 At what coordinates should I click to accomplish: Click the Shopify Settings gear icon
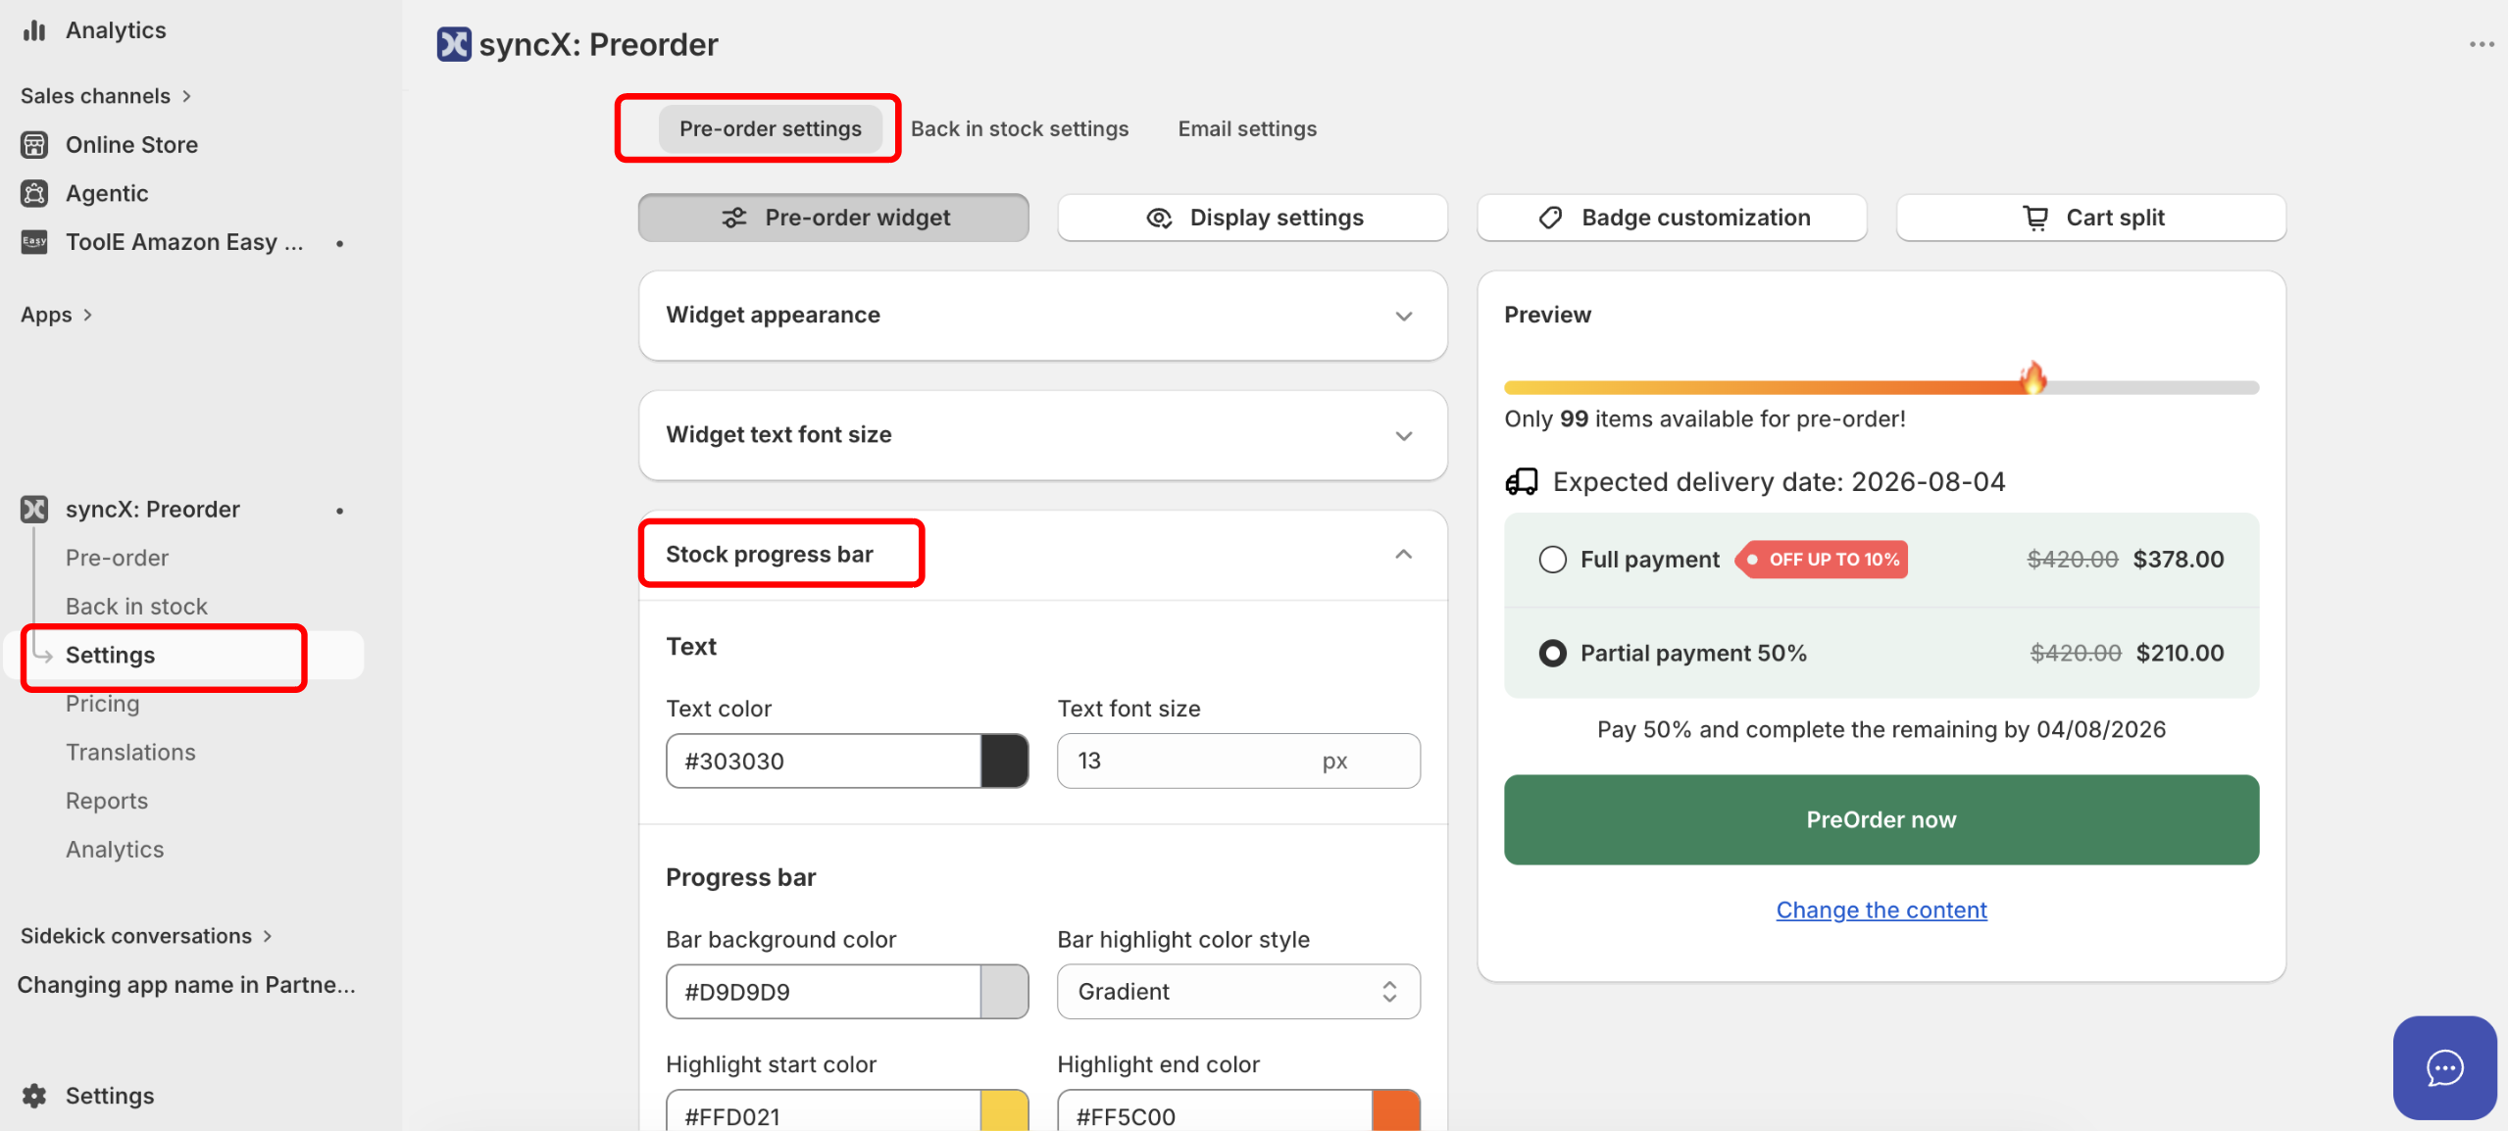(x=34, y=1096)
